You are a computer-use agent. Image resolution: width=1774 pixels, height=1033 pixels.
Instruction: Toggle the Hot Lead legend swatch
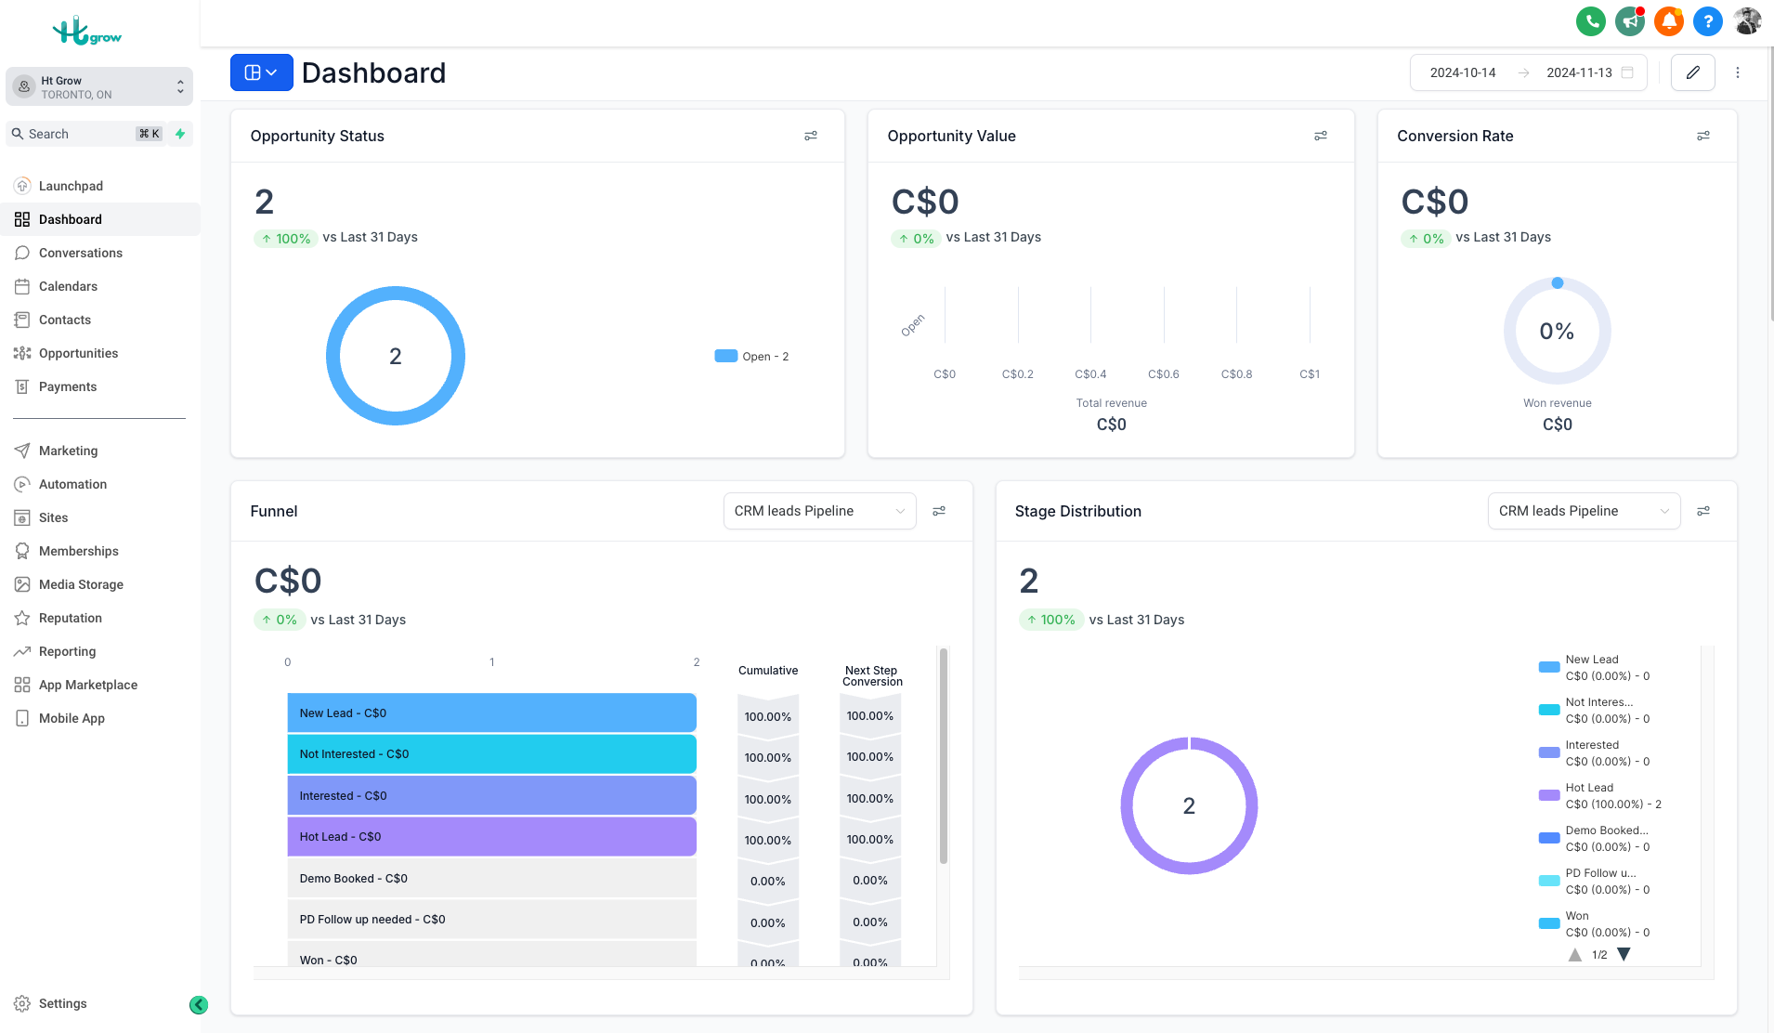(x=1549, y=795)
